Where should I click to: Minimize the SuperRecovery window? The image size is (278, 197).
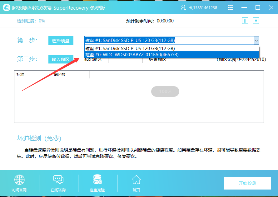coord(244,7)
